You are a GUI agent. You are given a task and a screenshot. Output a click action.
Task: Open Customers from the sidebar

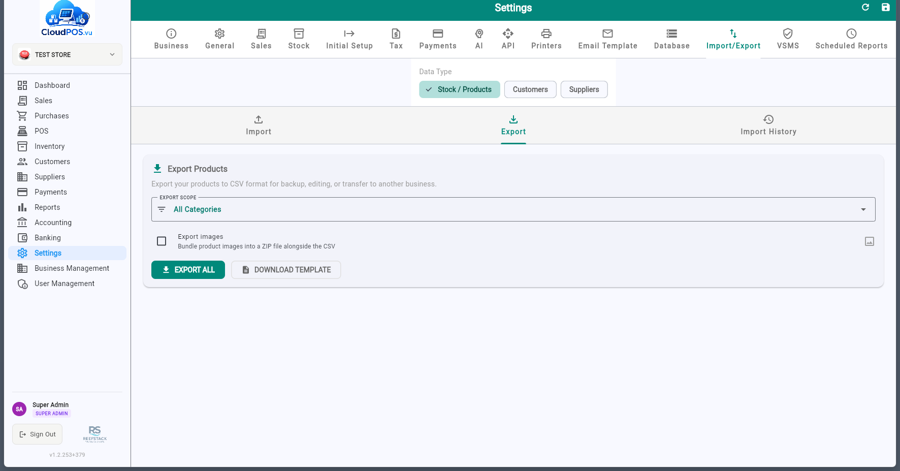point(67,162)
